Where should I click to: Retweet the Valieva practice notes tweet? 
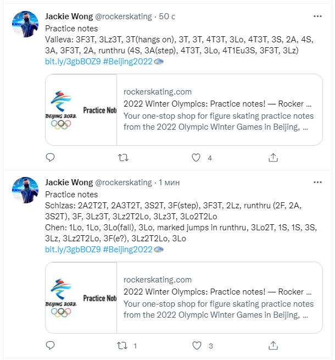tap(124, 158)
